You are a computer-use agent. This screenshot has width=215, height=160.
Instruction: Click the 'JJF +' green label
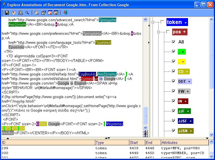184,111
